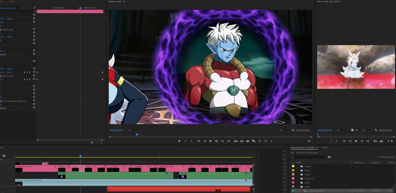Viewport: 396px width, 193px height.
Task: Step back one frame in Source monitor
Action: point(350,141)
